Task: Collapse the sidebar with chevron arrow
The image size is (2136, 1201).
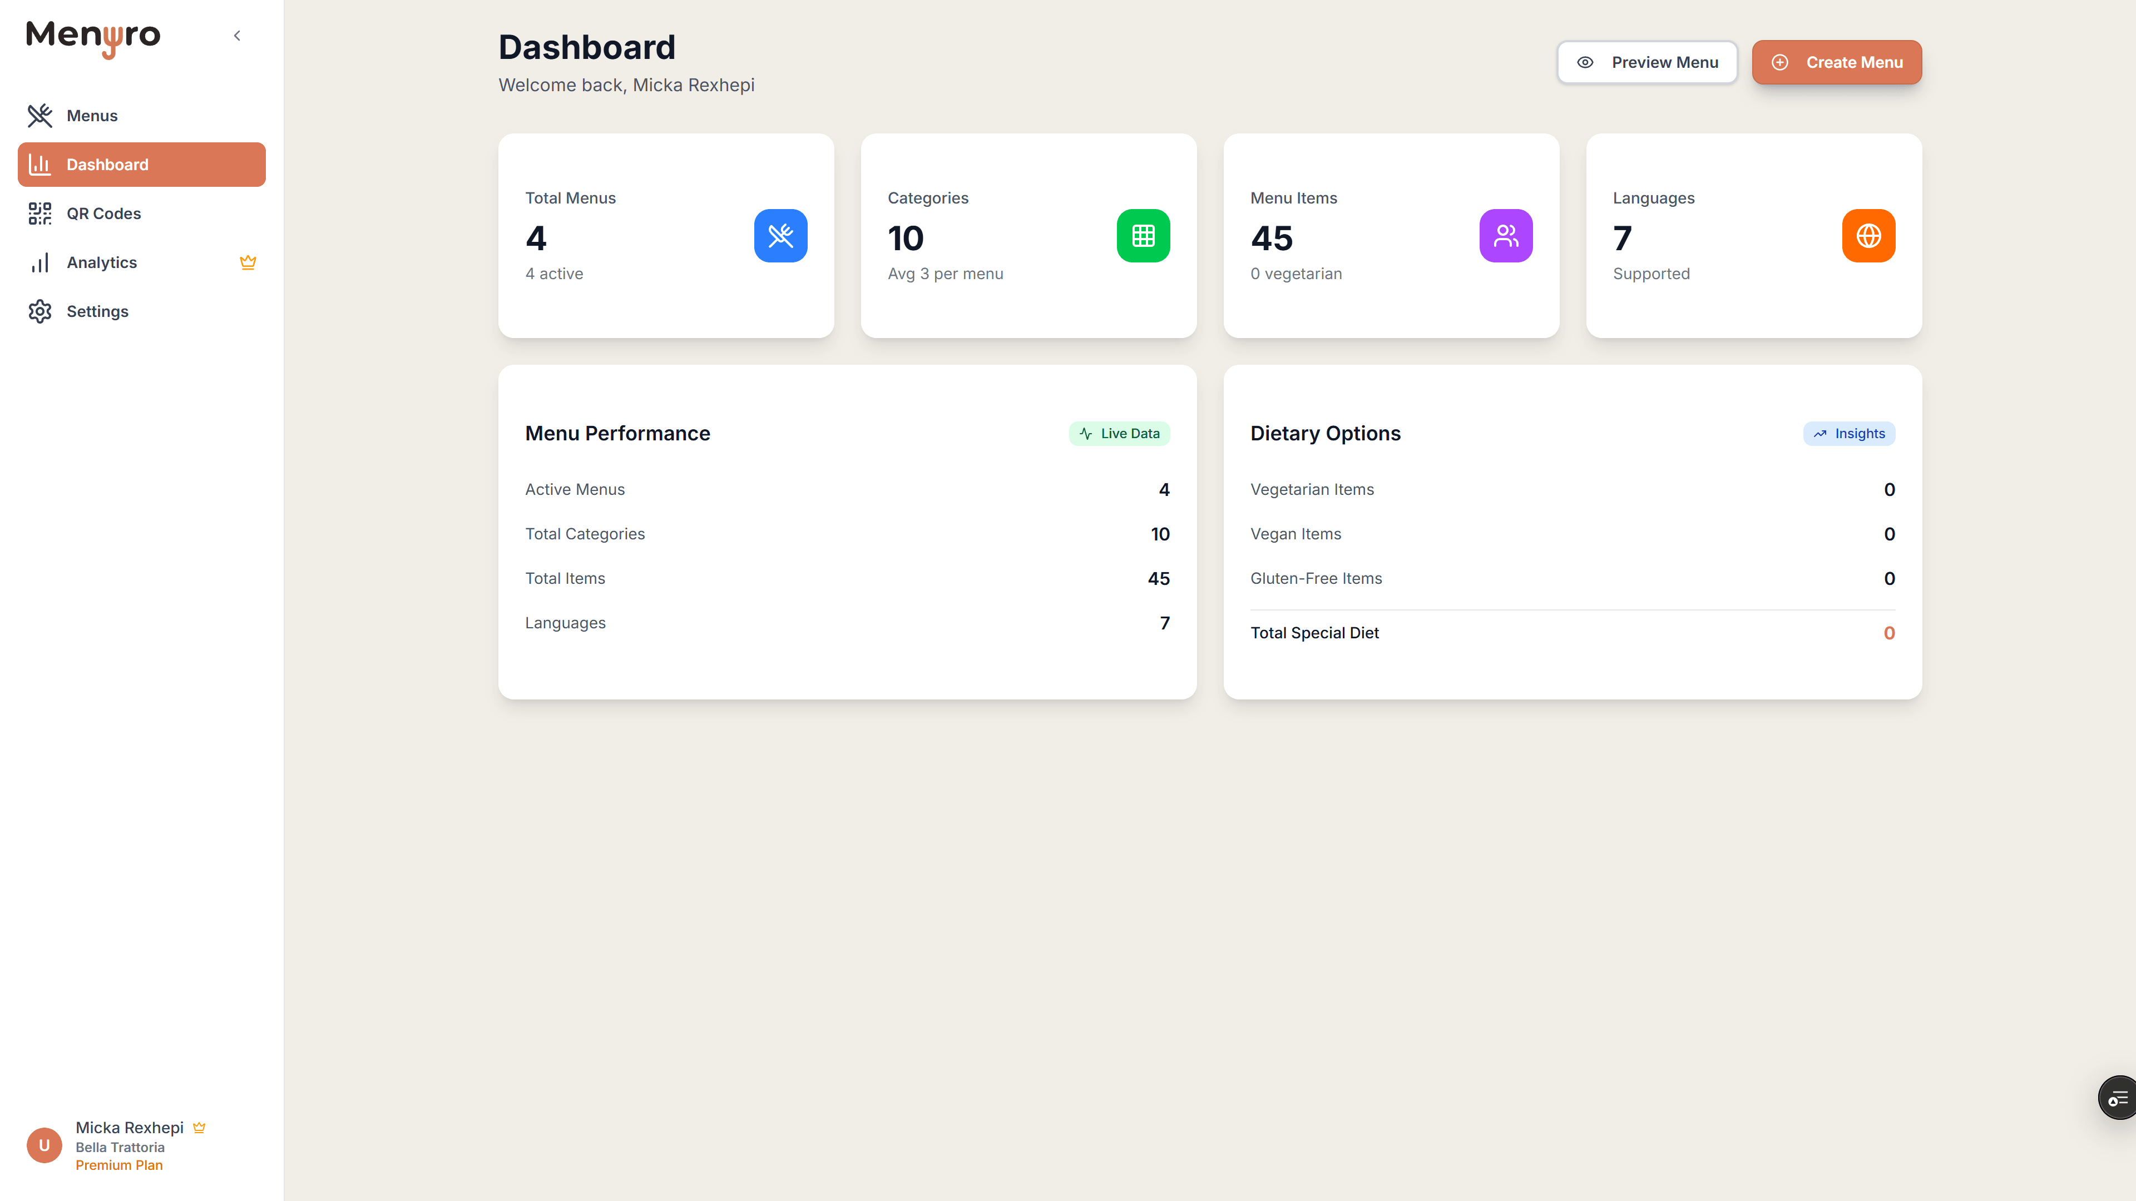Action: tap(237, 36)
